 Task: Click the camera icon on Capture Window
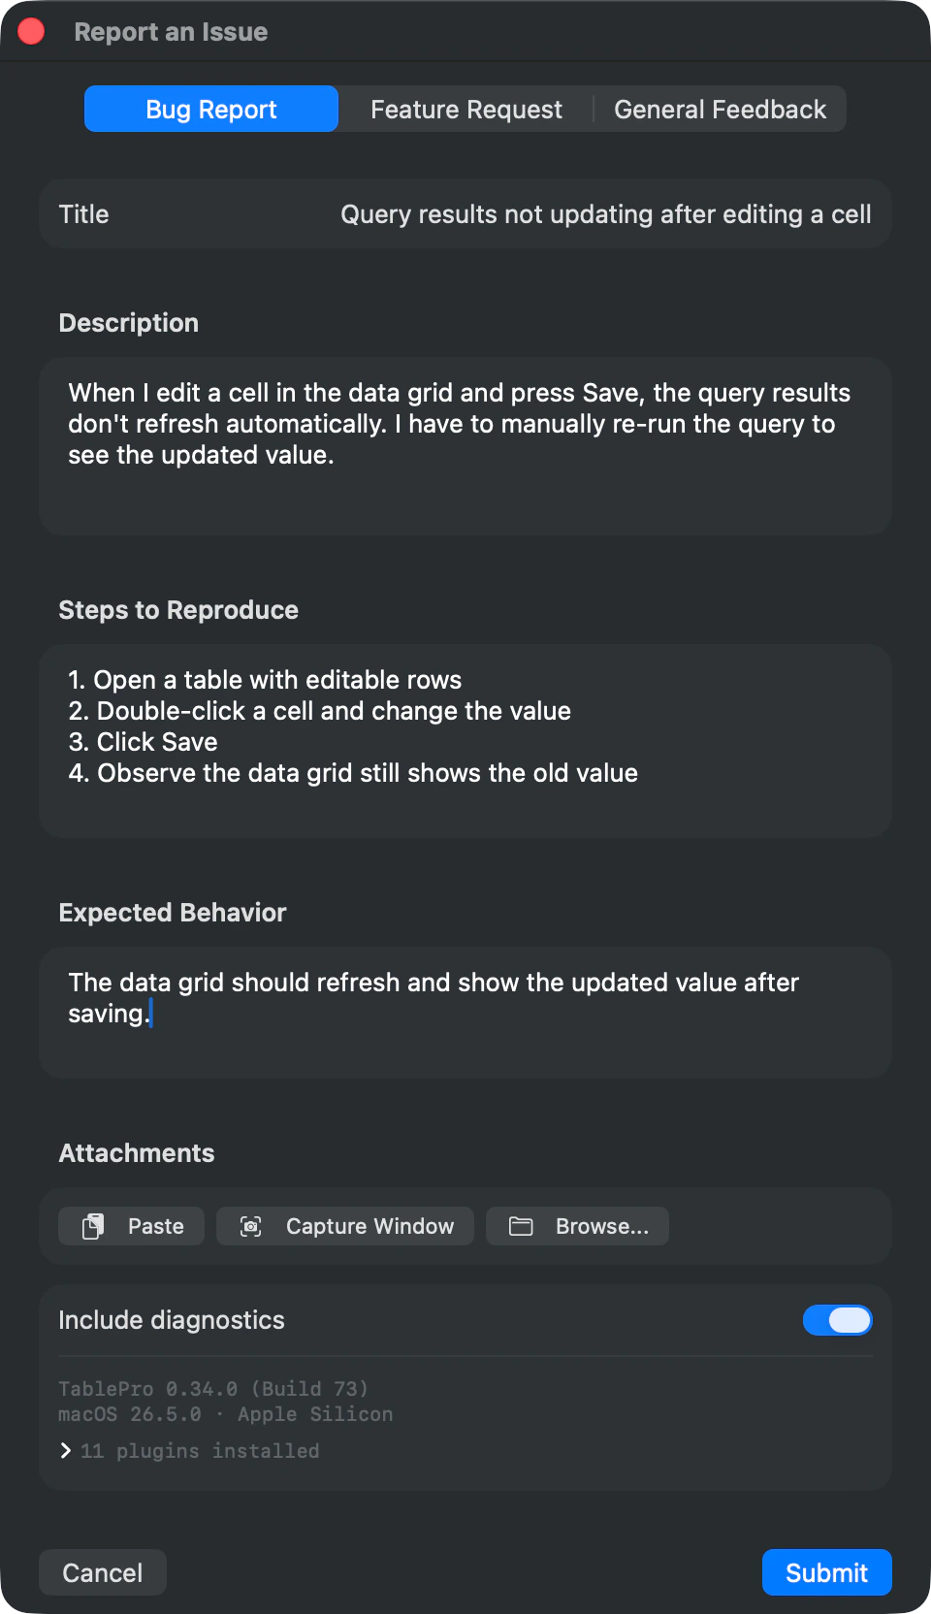point(251,1226)
